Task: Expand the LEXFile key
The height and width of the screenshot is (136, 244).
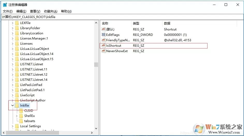Action: coord(13,23)
